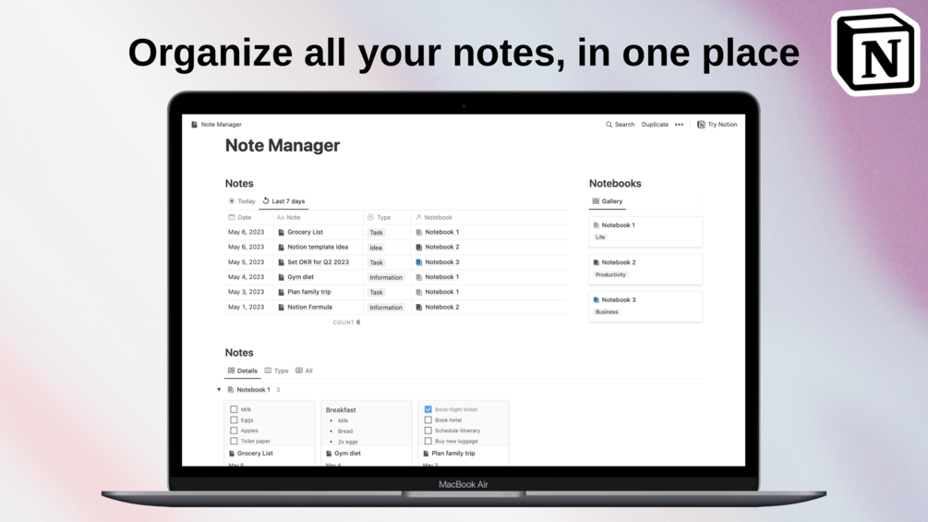This screenshot has width=928, height=522.
Task: Check the Milk checkbox
Action: (x=234, y=409)
